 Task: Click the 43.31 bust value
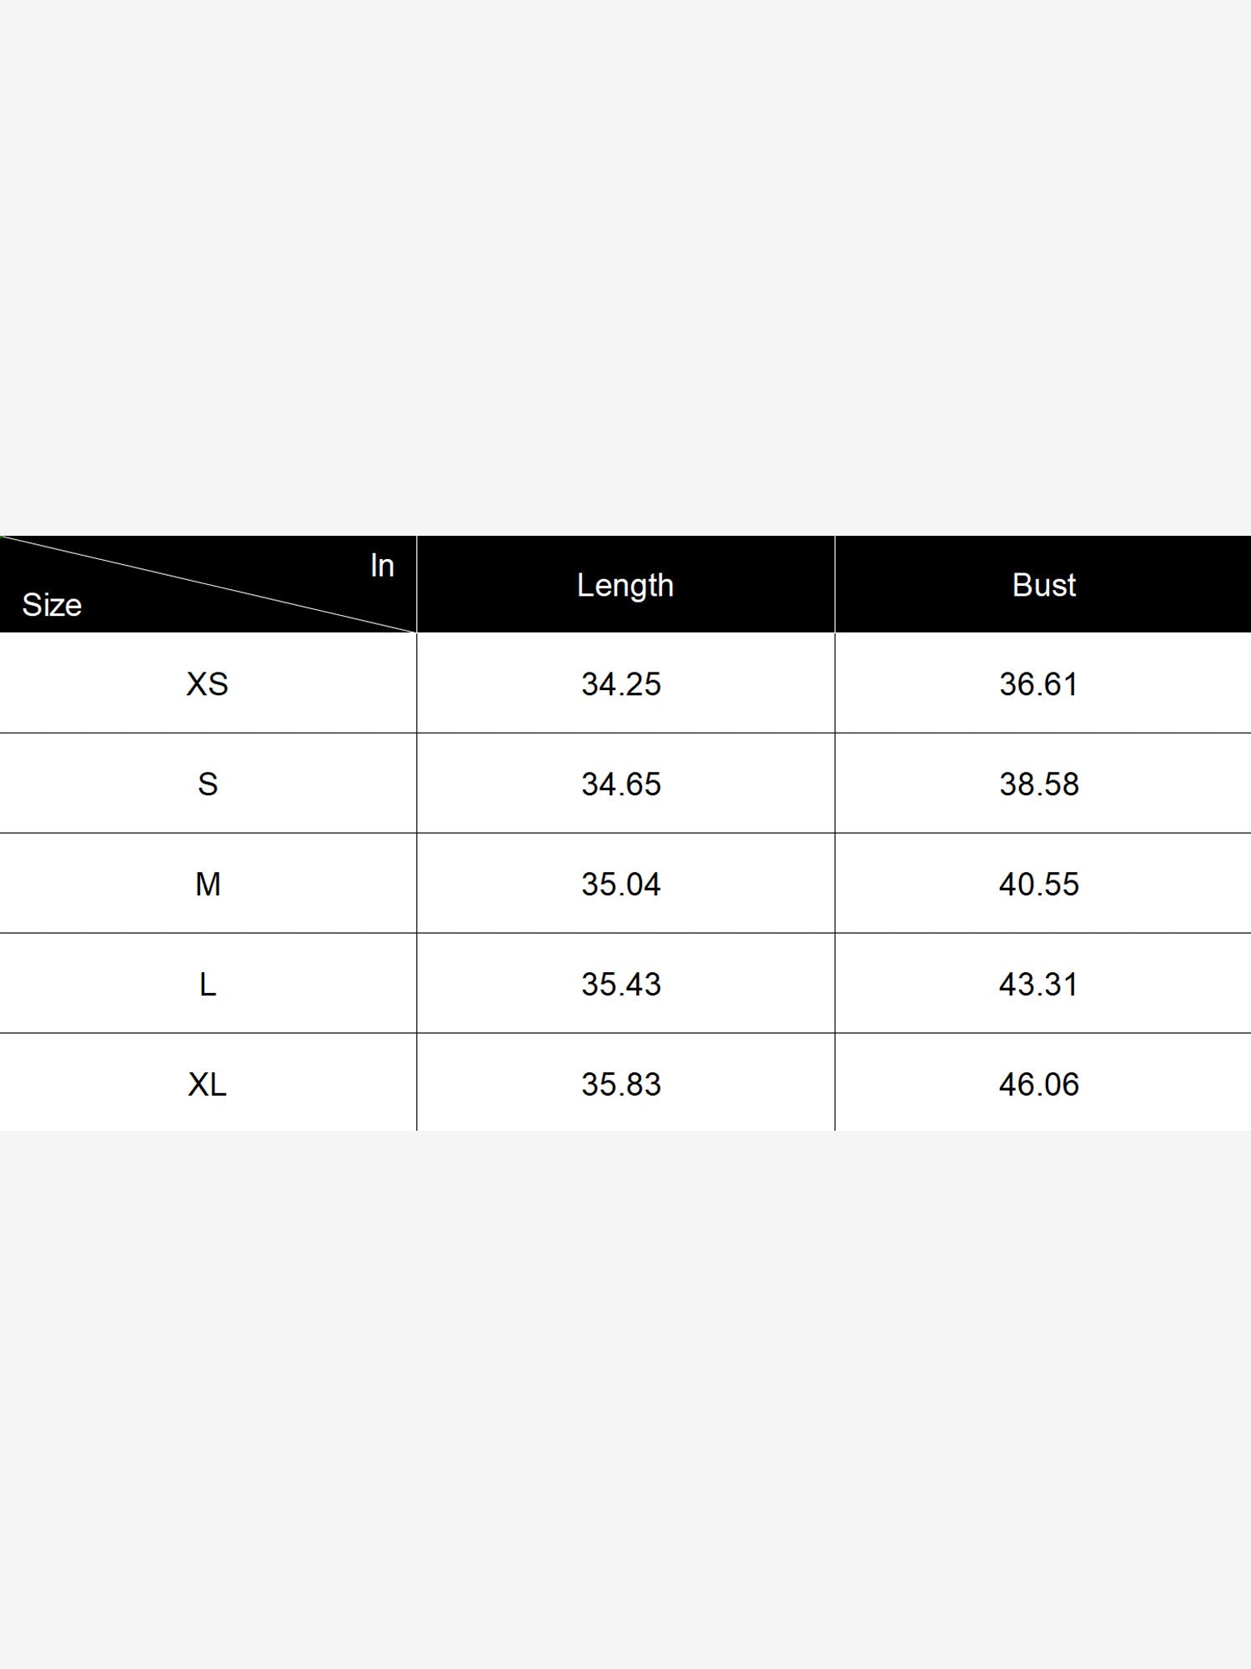point(1039,985)
